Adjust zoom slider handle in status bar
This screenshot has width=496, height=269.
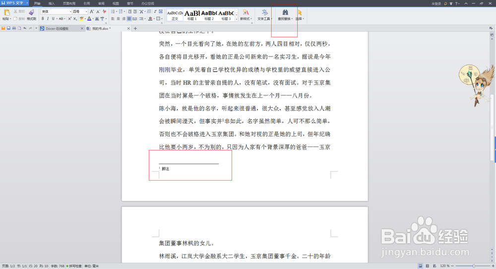(x=474, y=266)
